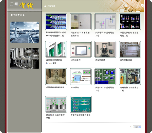
Task: Open the 欣興電子 水處理電控工程 thumbnail
Action: coord(105,22)
